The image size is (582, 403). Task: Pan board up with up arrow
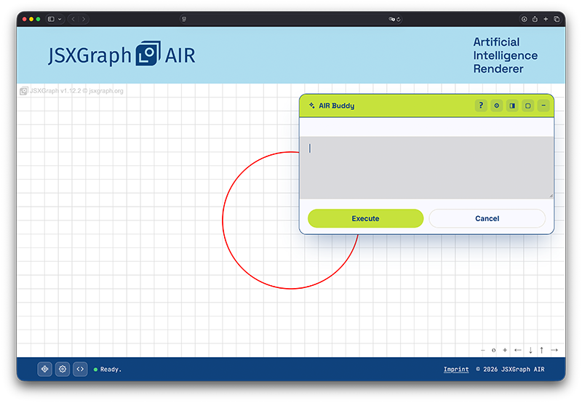point(541,350)
